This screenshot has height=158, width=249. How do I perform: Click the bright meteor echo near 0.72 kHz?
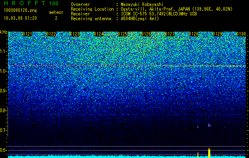pyautogui.click(x=209, y=125)
